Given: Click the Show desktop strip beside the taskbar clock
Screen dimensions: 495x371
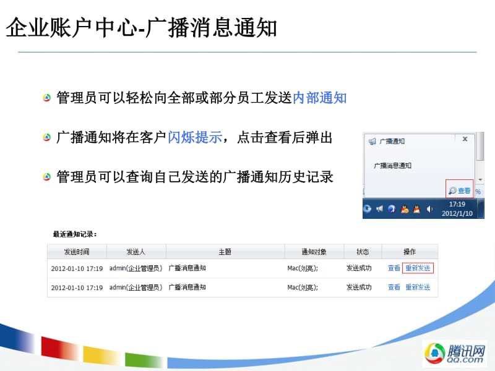Looking at the screenshot, I should coord(481,208).
